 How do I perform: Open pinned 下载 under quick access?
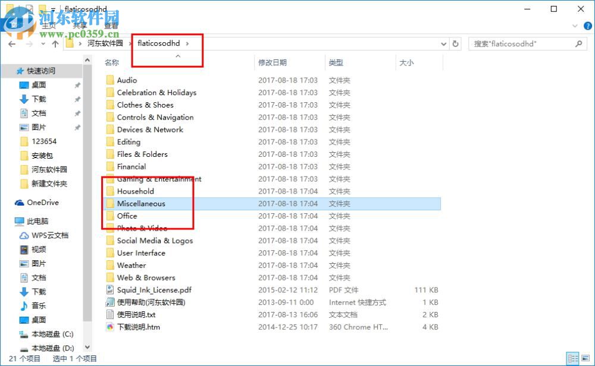click(x=33, y=99)
